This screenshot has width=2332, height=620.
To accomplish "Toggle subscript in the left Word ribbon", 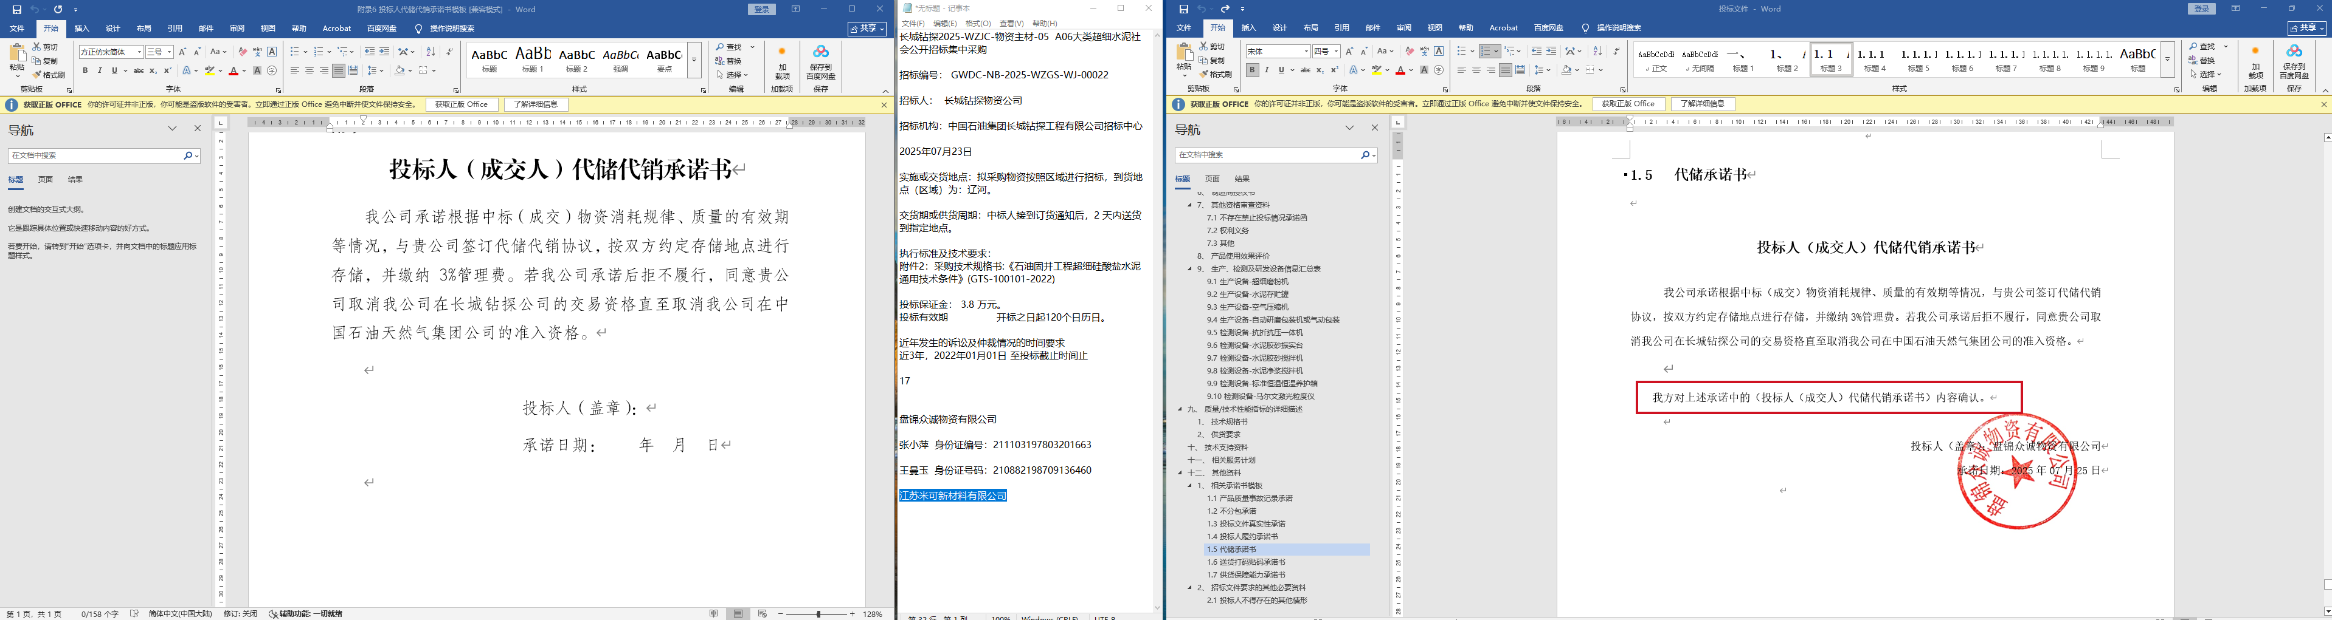I will click(x=153, y=70).
